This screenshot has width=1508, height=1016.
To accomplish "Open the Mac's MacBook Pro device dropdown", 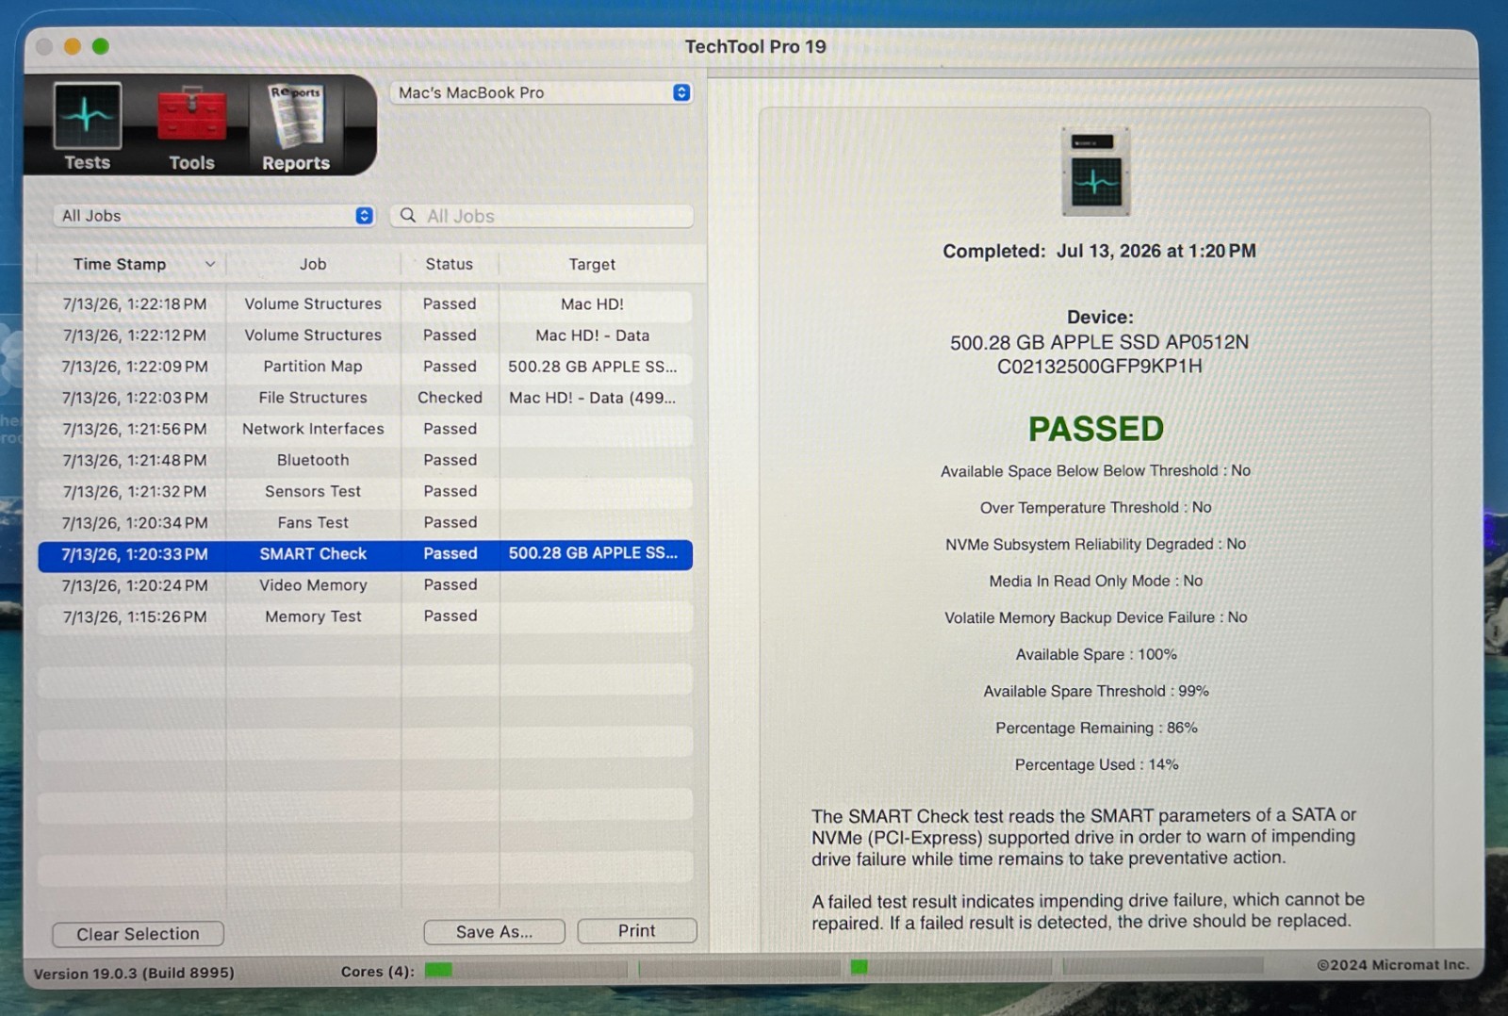I will (x=541, y=92).
